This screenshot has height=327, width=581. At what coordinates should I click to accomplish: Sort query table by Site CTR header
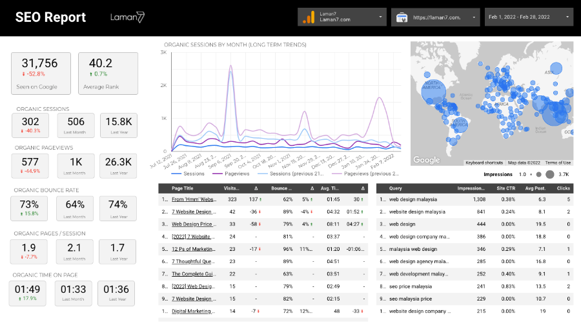click(x=505, y=188)
